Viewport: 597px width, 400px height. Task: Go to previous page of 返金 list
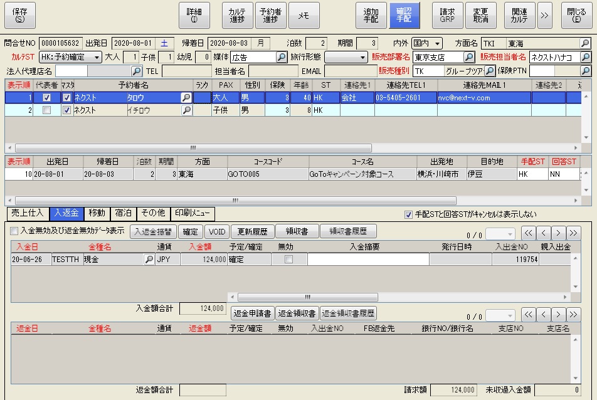pyautogui.click(x=543, y=314)
